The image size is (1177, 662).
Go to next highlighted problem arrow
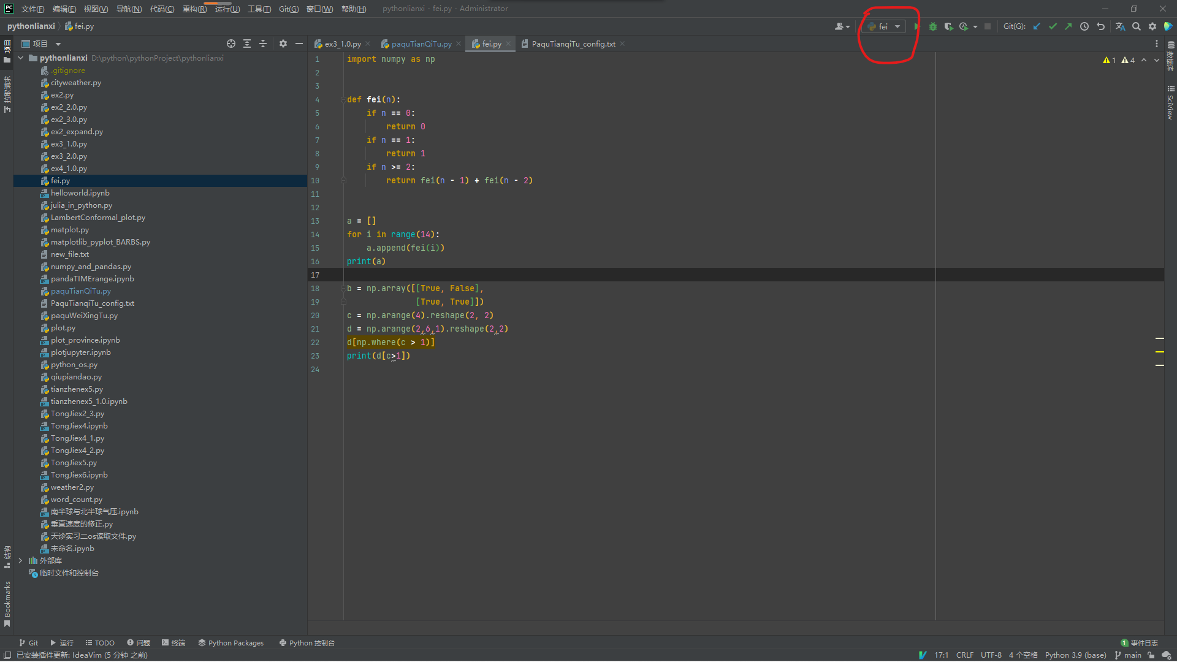1157,60
